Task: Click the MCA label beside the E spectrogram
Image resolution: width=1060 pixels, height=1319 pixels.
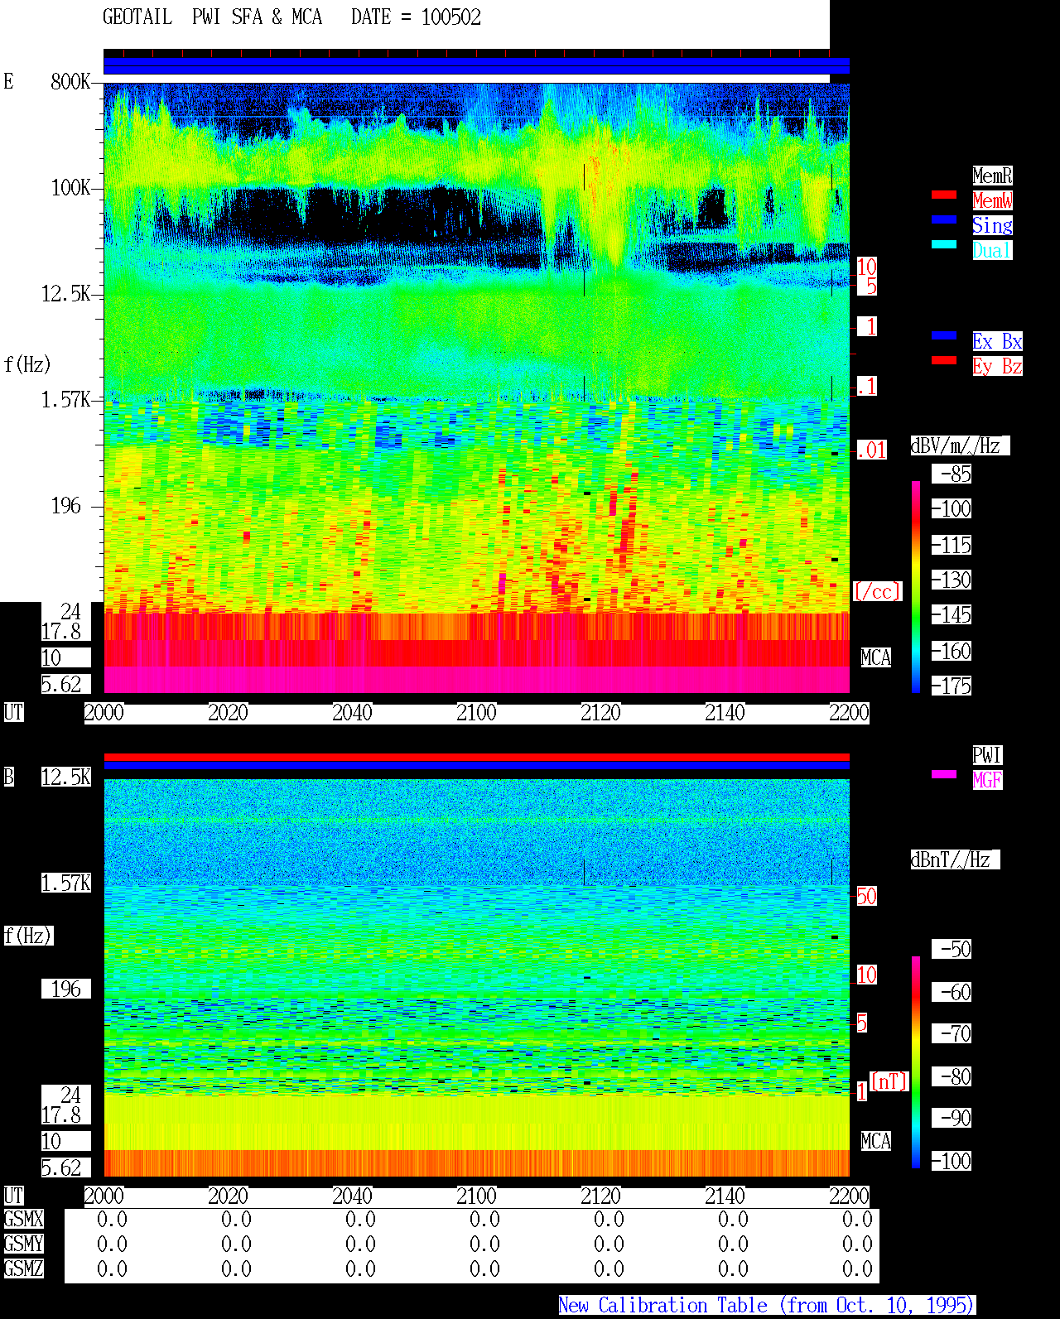Action: 875,657
